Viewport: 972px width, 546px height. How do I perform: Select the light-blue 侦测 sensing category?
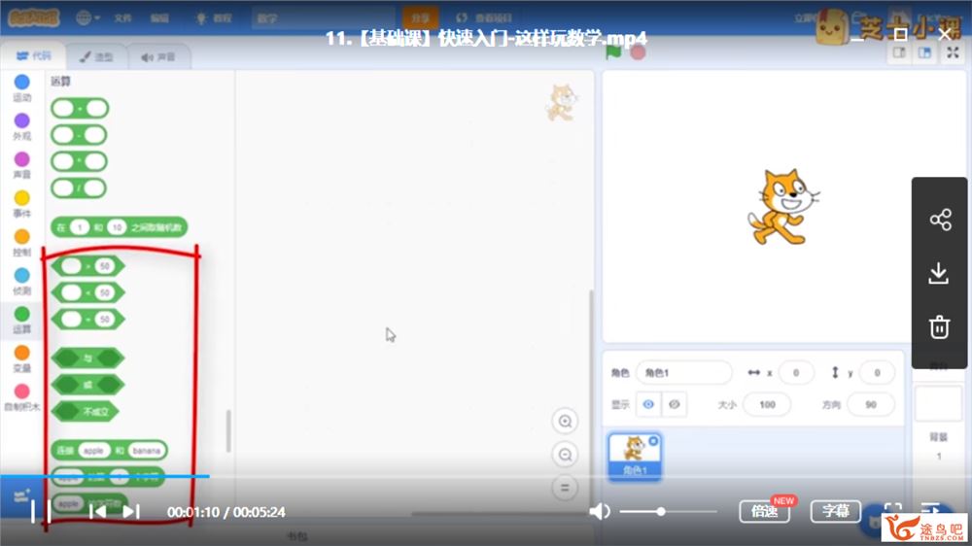(x=21, y=281)
